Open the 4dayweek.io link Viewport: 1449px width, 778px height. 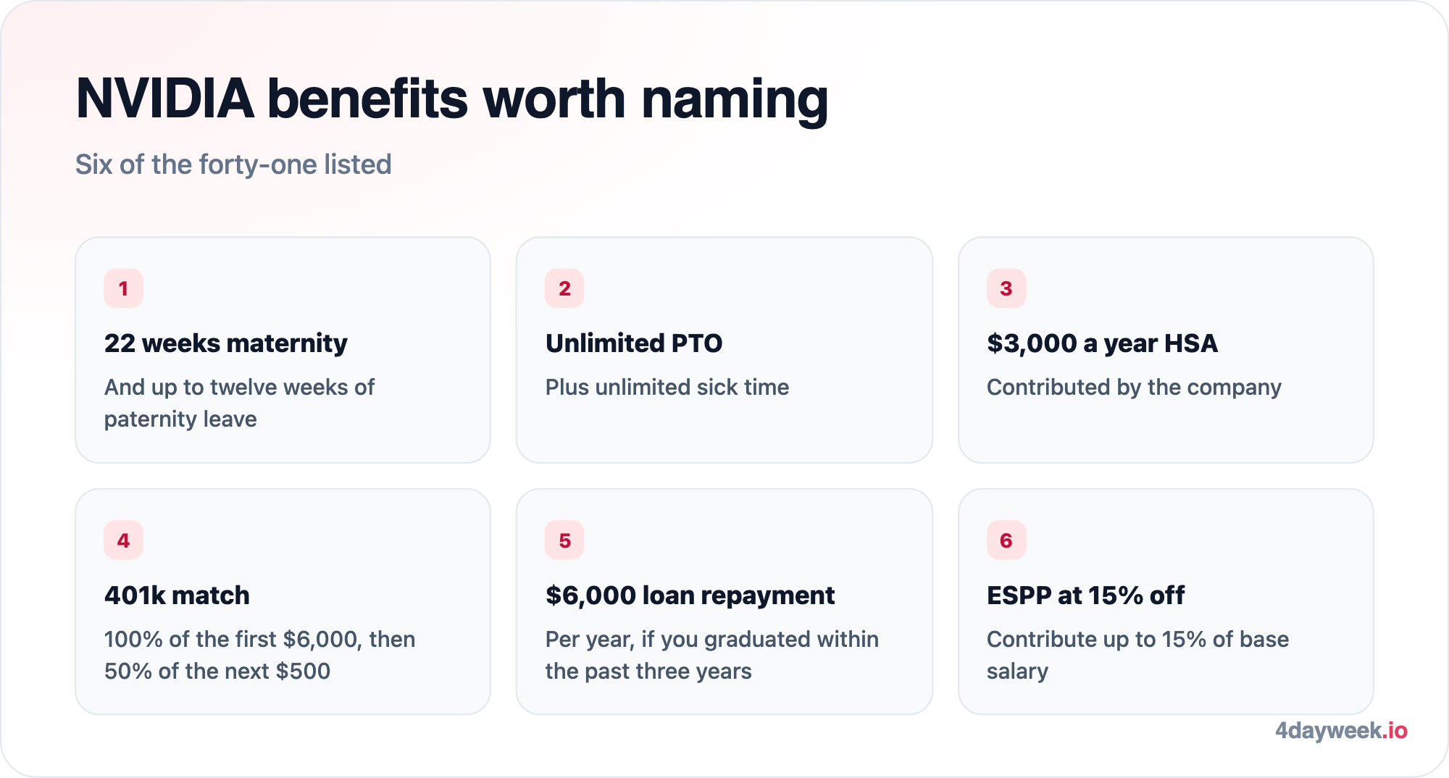1341,730
